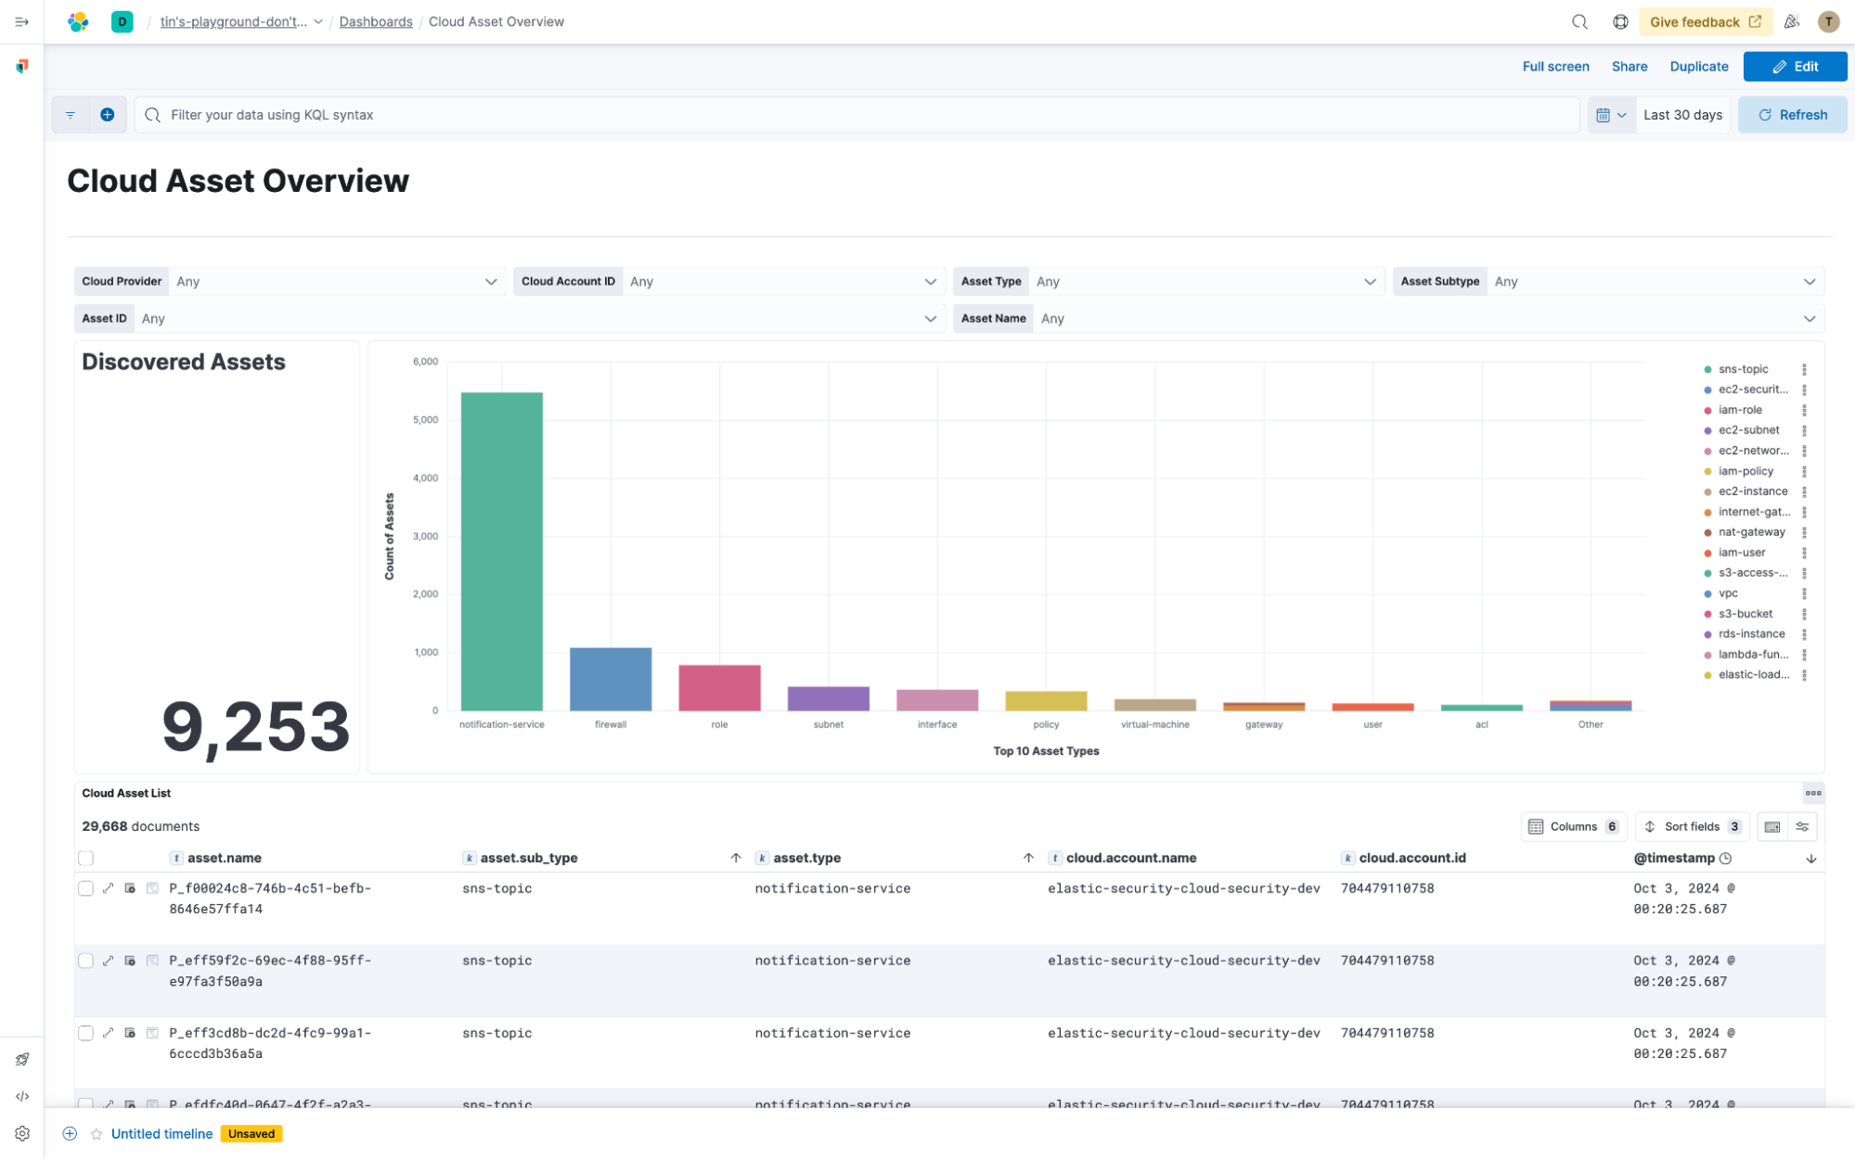
Task: Open global search magnifier
Action: (1579, 21)
